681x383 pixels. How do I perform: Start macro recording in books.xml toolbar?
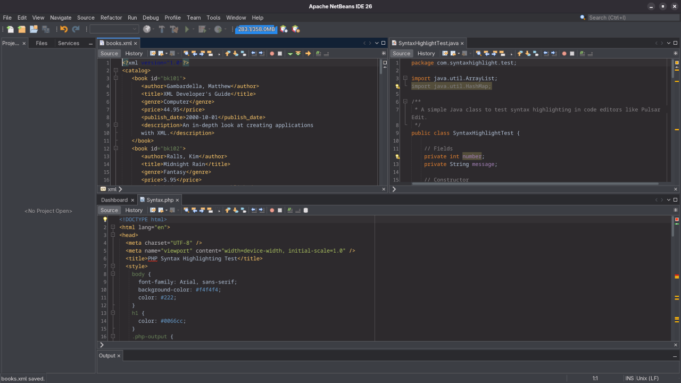[272, 53]
